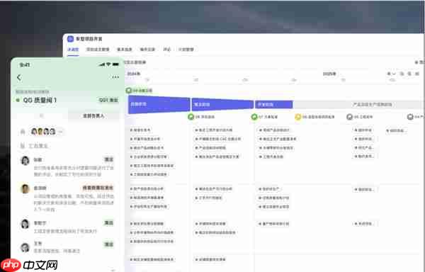Open the view scale dropdown above the timeline
Viewport: 425px width, 272px height.
[x=391, y=74]
